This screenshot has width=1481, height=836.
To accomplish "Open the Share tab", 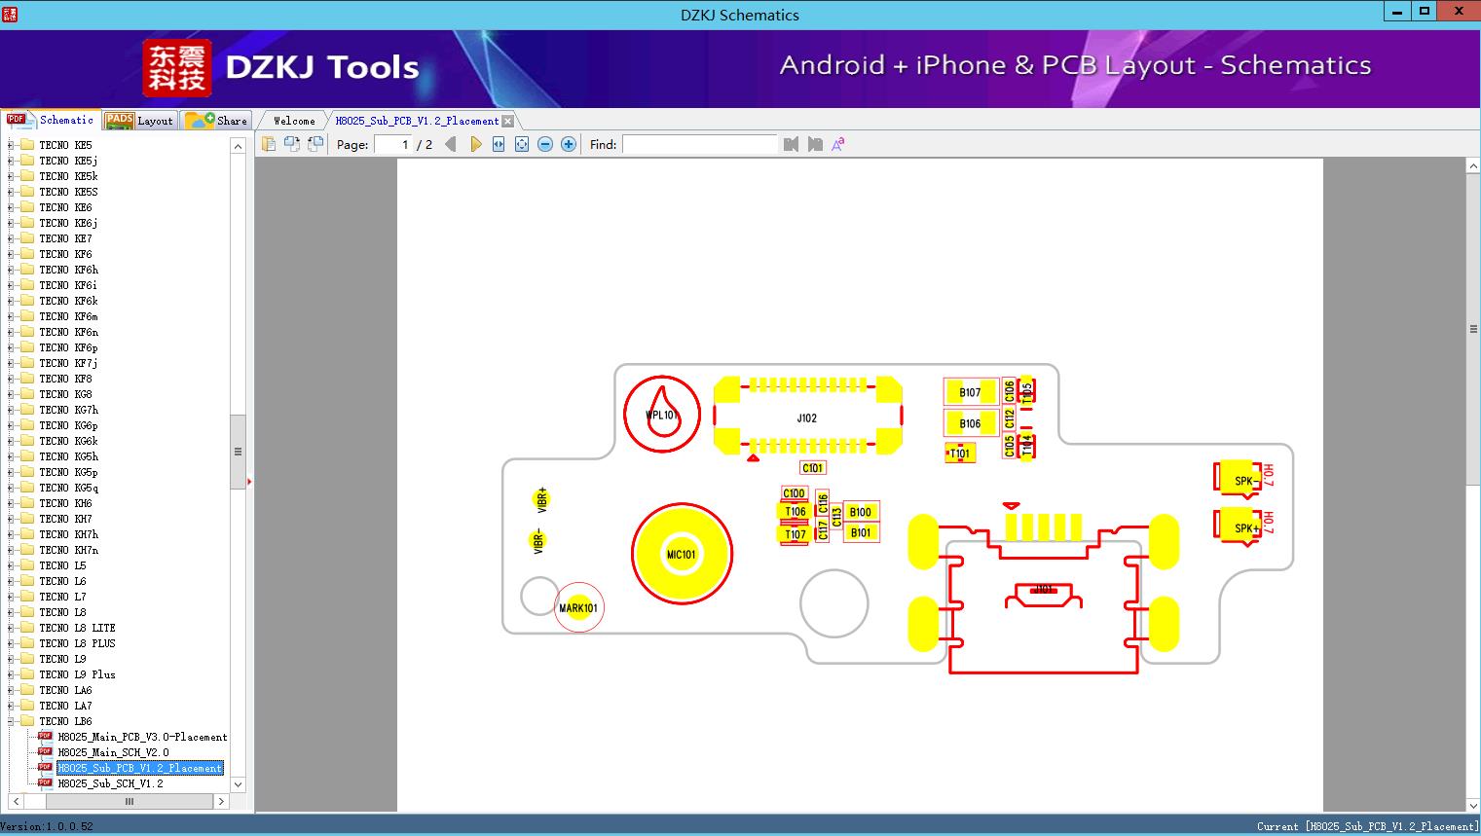I will click(216, 120).
